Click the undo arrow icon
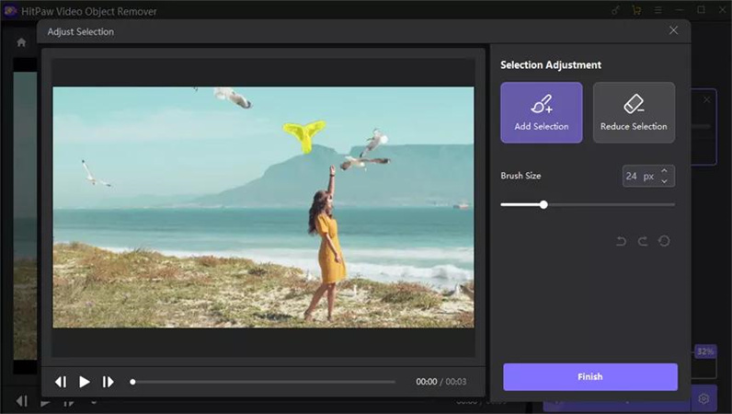This screenshot has height=414, width=732. 621,241
